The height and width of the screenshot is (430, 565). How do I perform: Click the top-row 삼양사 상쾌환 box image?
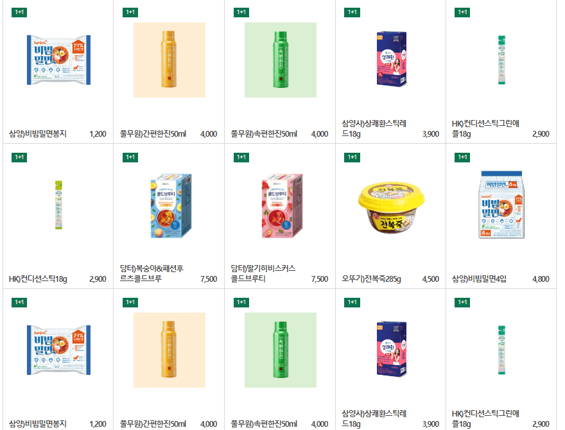coord(391,58)
